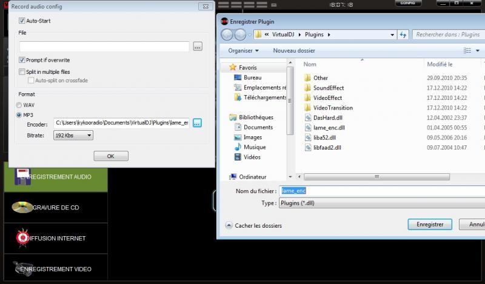Click navigation pane vertical scrollbar

click(x=290, y=101)
